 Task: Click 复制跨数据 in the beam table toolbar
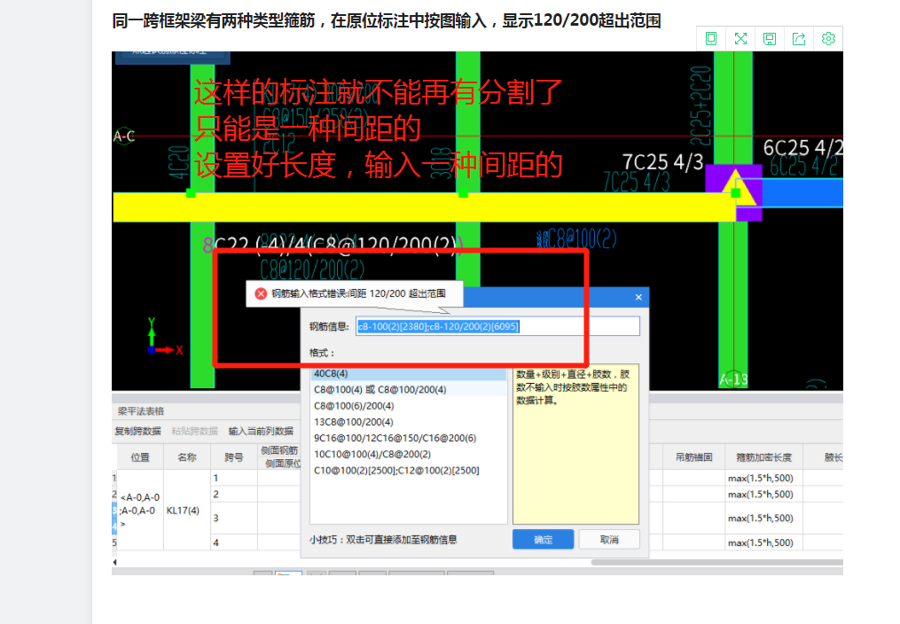pos(137,431)
